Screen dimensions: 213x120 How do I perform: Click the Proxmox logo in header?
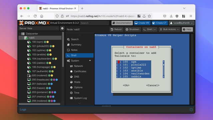tap(34, 23)
